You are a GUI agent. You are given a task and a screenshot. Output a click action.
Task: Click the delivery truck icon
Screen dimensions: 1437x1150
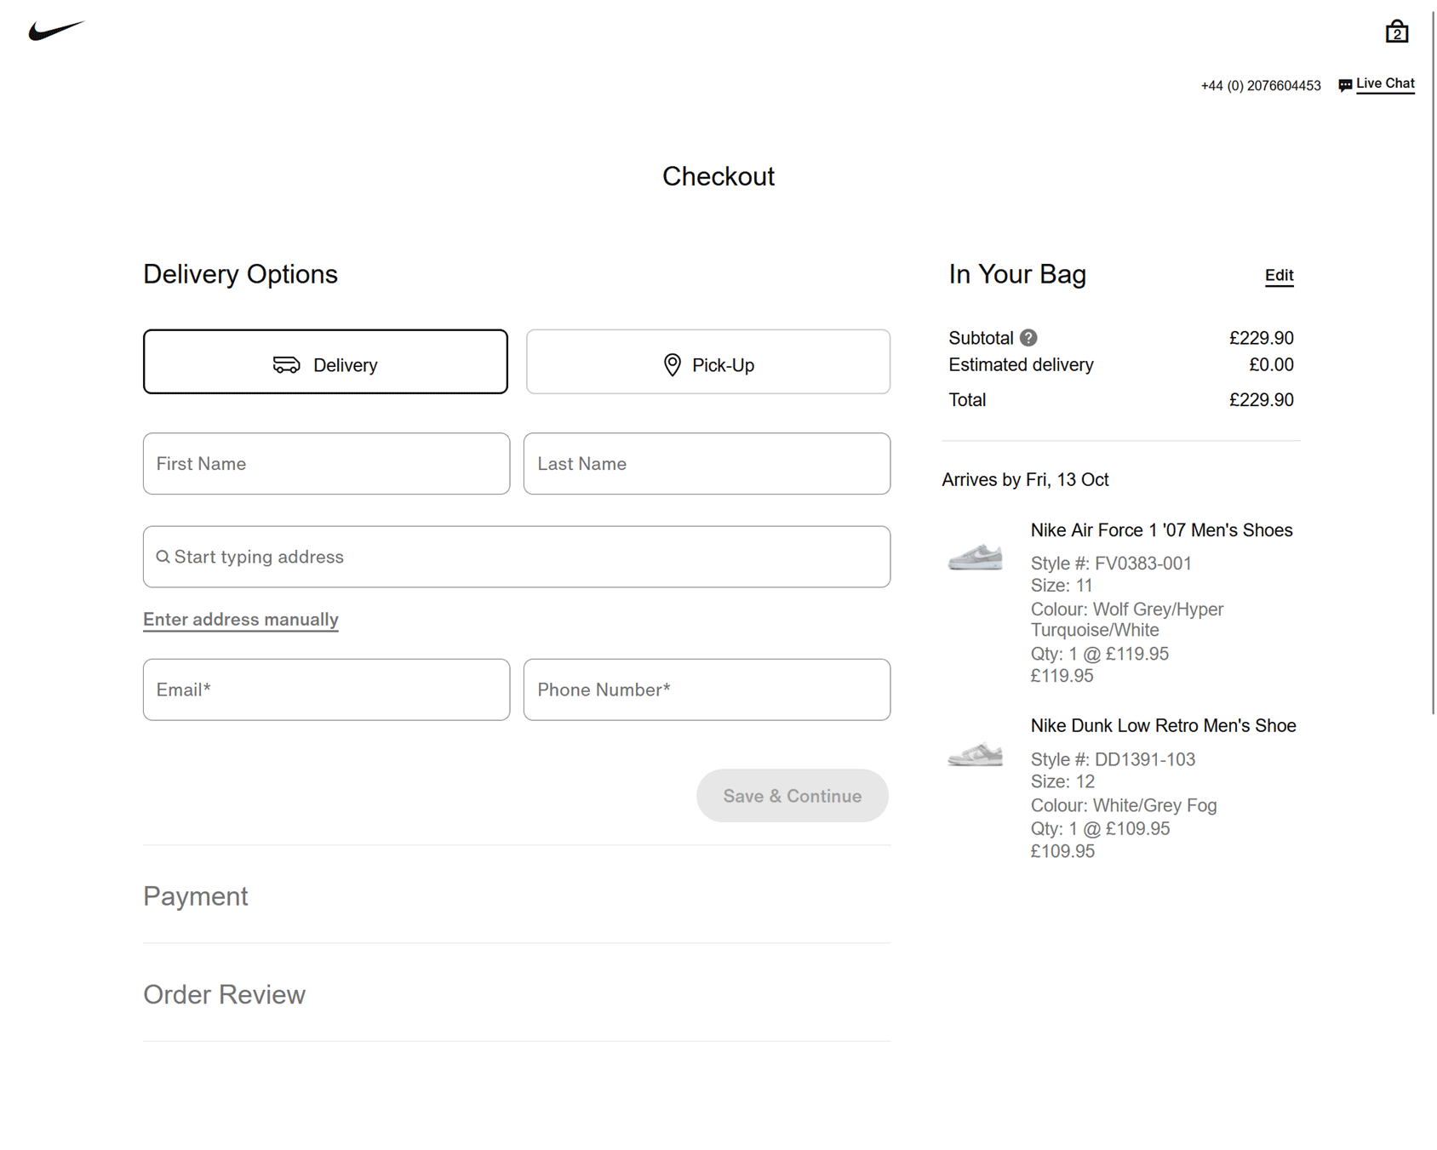pos(286,365)
